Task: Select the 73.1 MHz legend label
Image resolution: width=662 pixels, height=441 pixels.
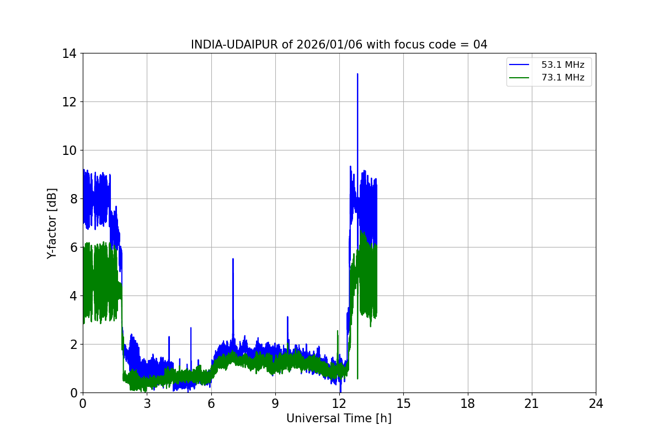Action: point(563,78)
